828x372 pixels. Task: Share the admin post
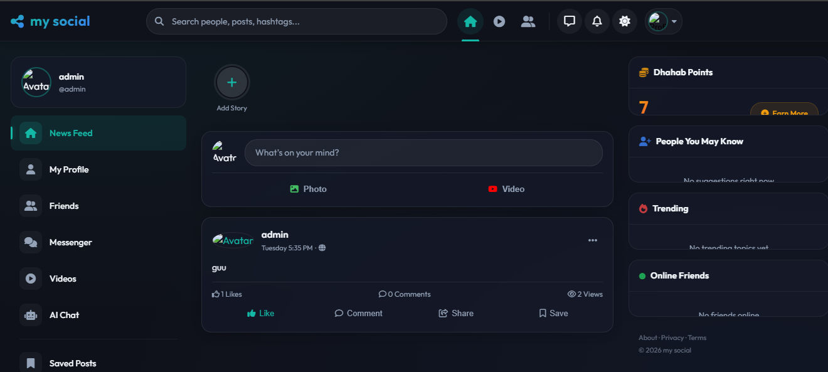point(456,314)
